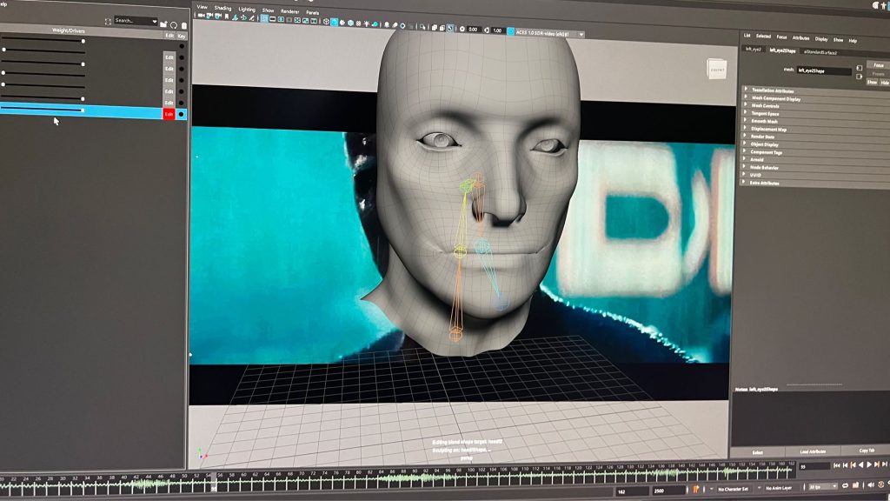Click the Image Plane icon
Screen dimensions: 890x501
[235, 17]
